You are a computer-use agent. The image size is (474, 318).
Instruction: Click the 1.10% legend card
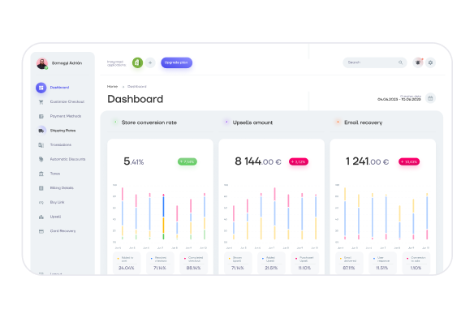point(416,263)
